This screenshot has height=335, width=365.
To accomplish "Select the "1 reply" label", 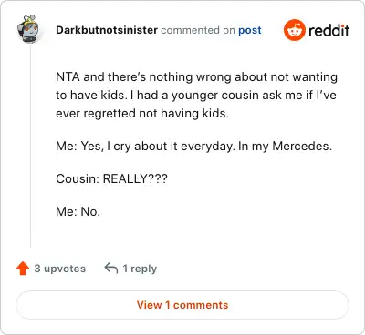I will point(140,269).
